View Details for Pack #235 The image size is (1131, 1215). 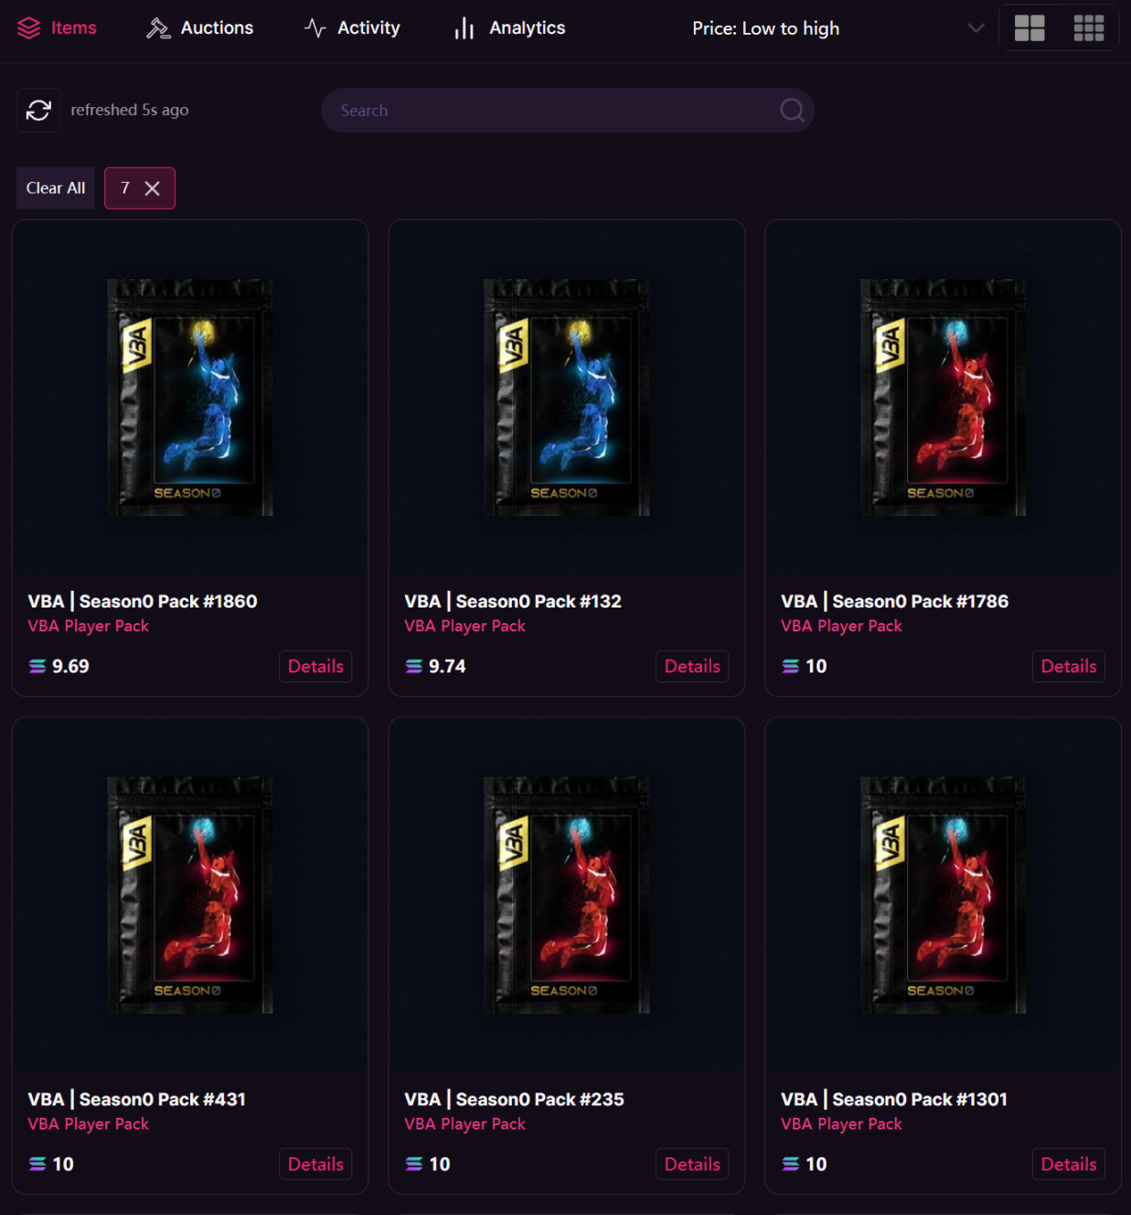point(692,1164)
